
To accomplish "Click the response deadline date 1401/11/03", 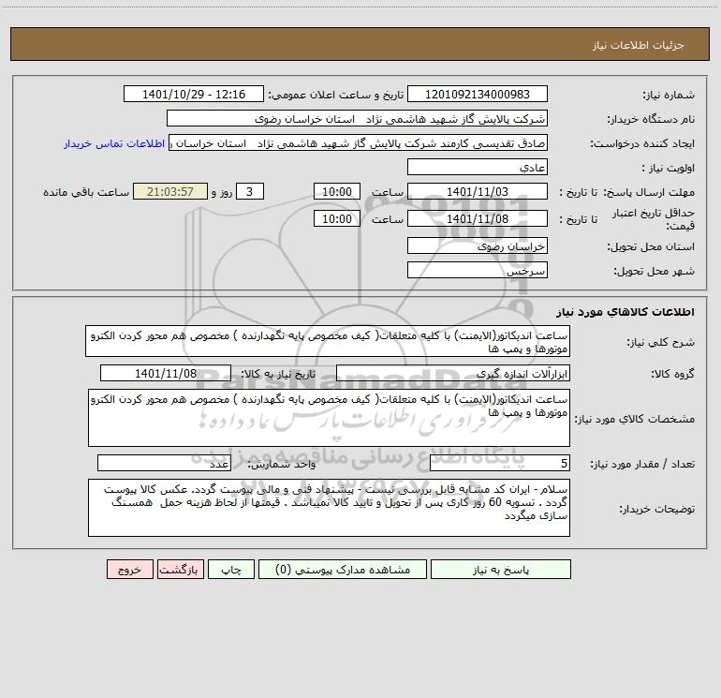I will pyautogui.click(x=478, y=191).
